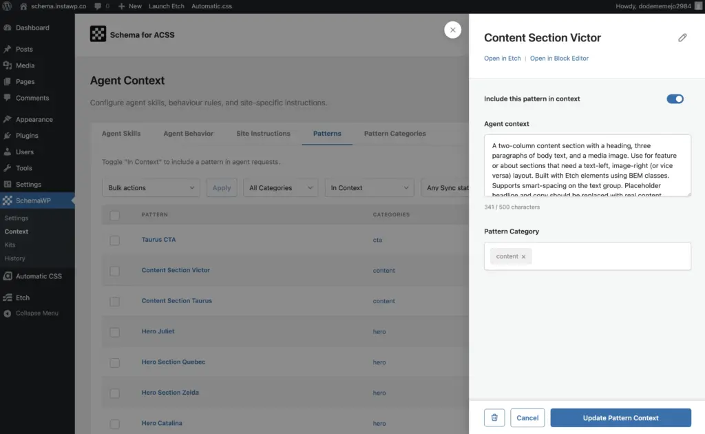Click the New item in admin bar
The width and height of the screenshot is (705, 434).
click(x=130, y=6)
